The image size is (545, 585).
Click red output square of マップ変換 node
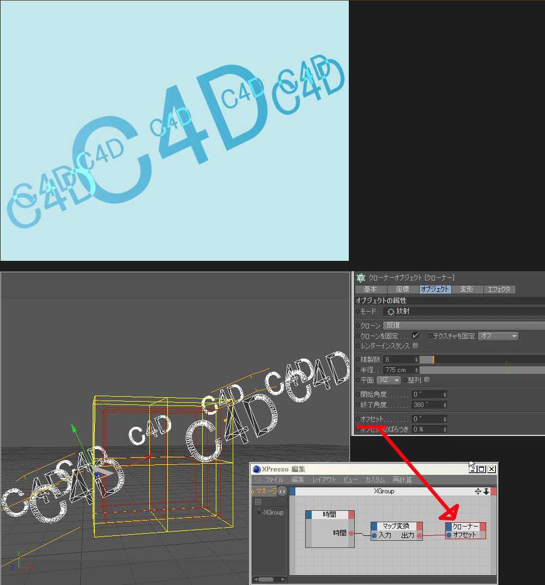pos(419,526)
